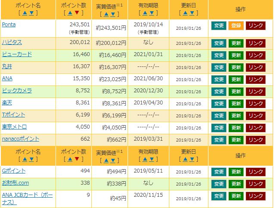Screen dimensions: 274x208
Task: Click 更新 button for ビックカメラ
Action: tap(236, 92)
